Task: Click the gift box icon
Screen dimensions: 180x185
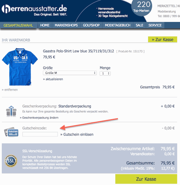Action: (11, 111)
